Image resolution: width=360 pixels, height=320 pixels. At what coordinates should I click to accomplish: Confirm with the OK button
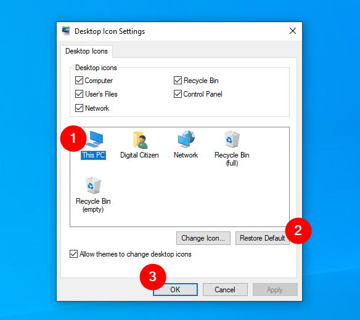pyautogui.click(x=175, y=289)
